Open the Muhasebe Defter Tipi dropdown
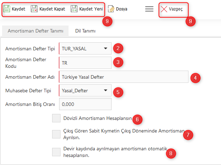Screen dimensions: 221x165 pos(105,91)
